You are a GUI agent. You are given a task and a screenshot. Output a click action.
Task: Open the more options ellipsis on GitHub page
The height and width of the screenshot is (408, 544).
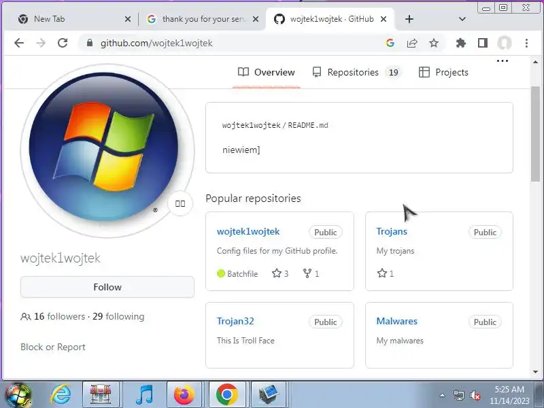[503, 61]
